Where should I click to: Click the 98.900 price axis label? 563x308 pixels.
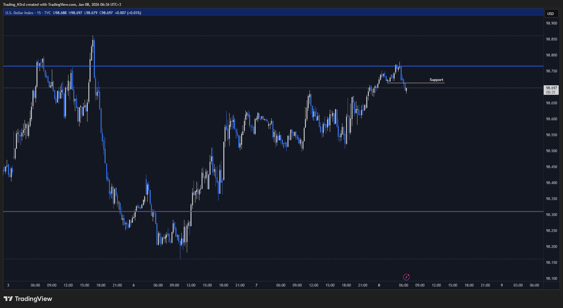click(551, 23)
